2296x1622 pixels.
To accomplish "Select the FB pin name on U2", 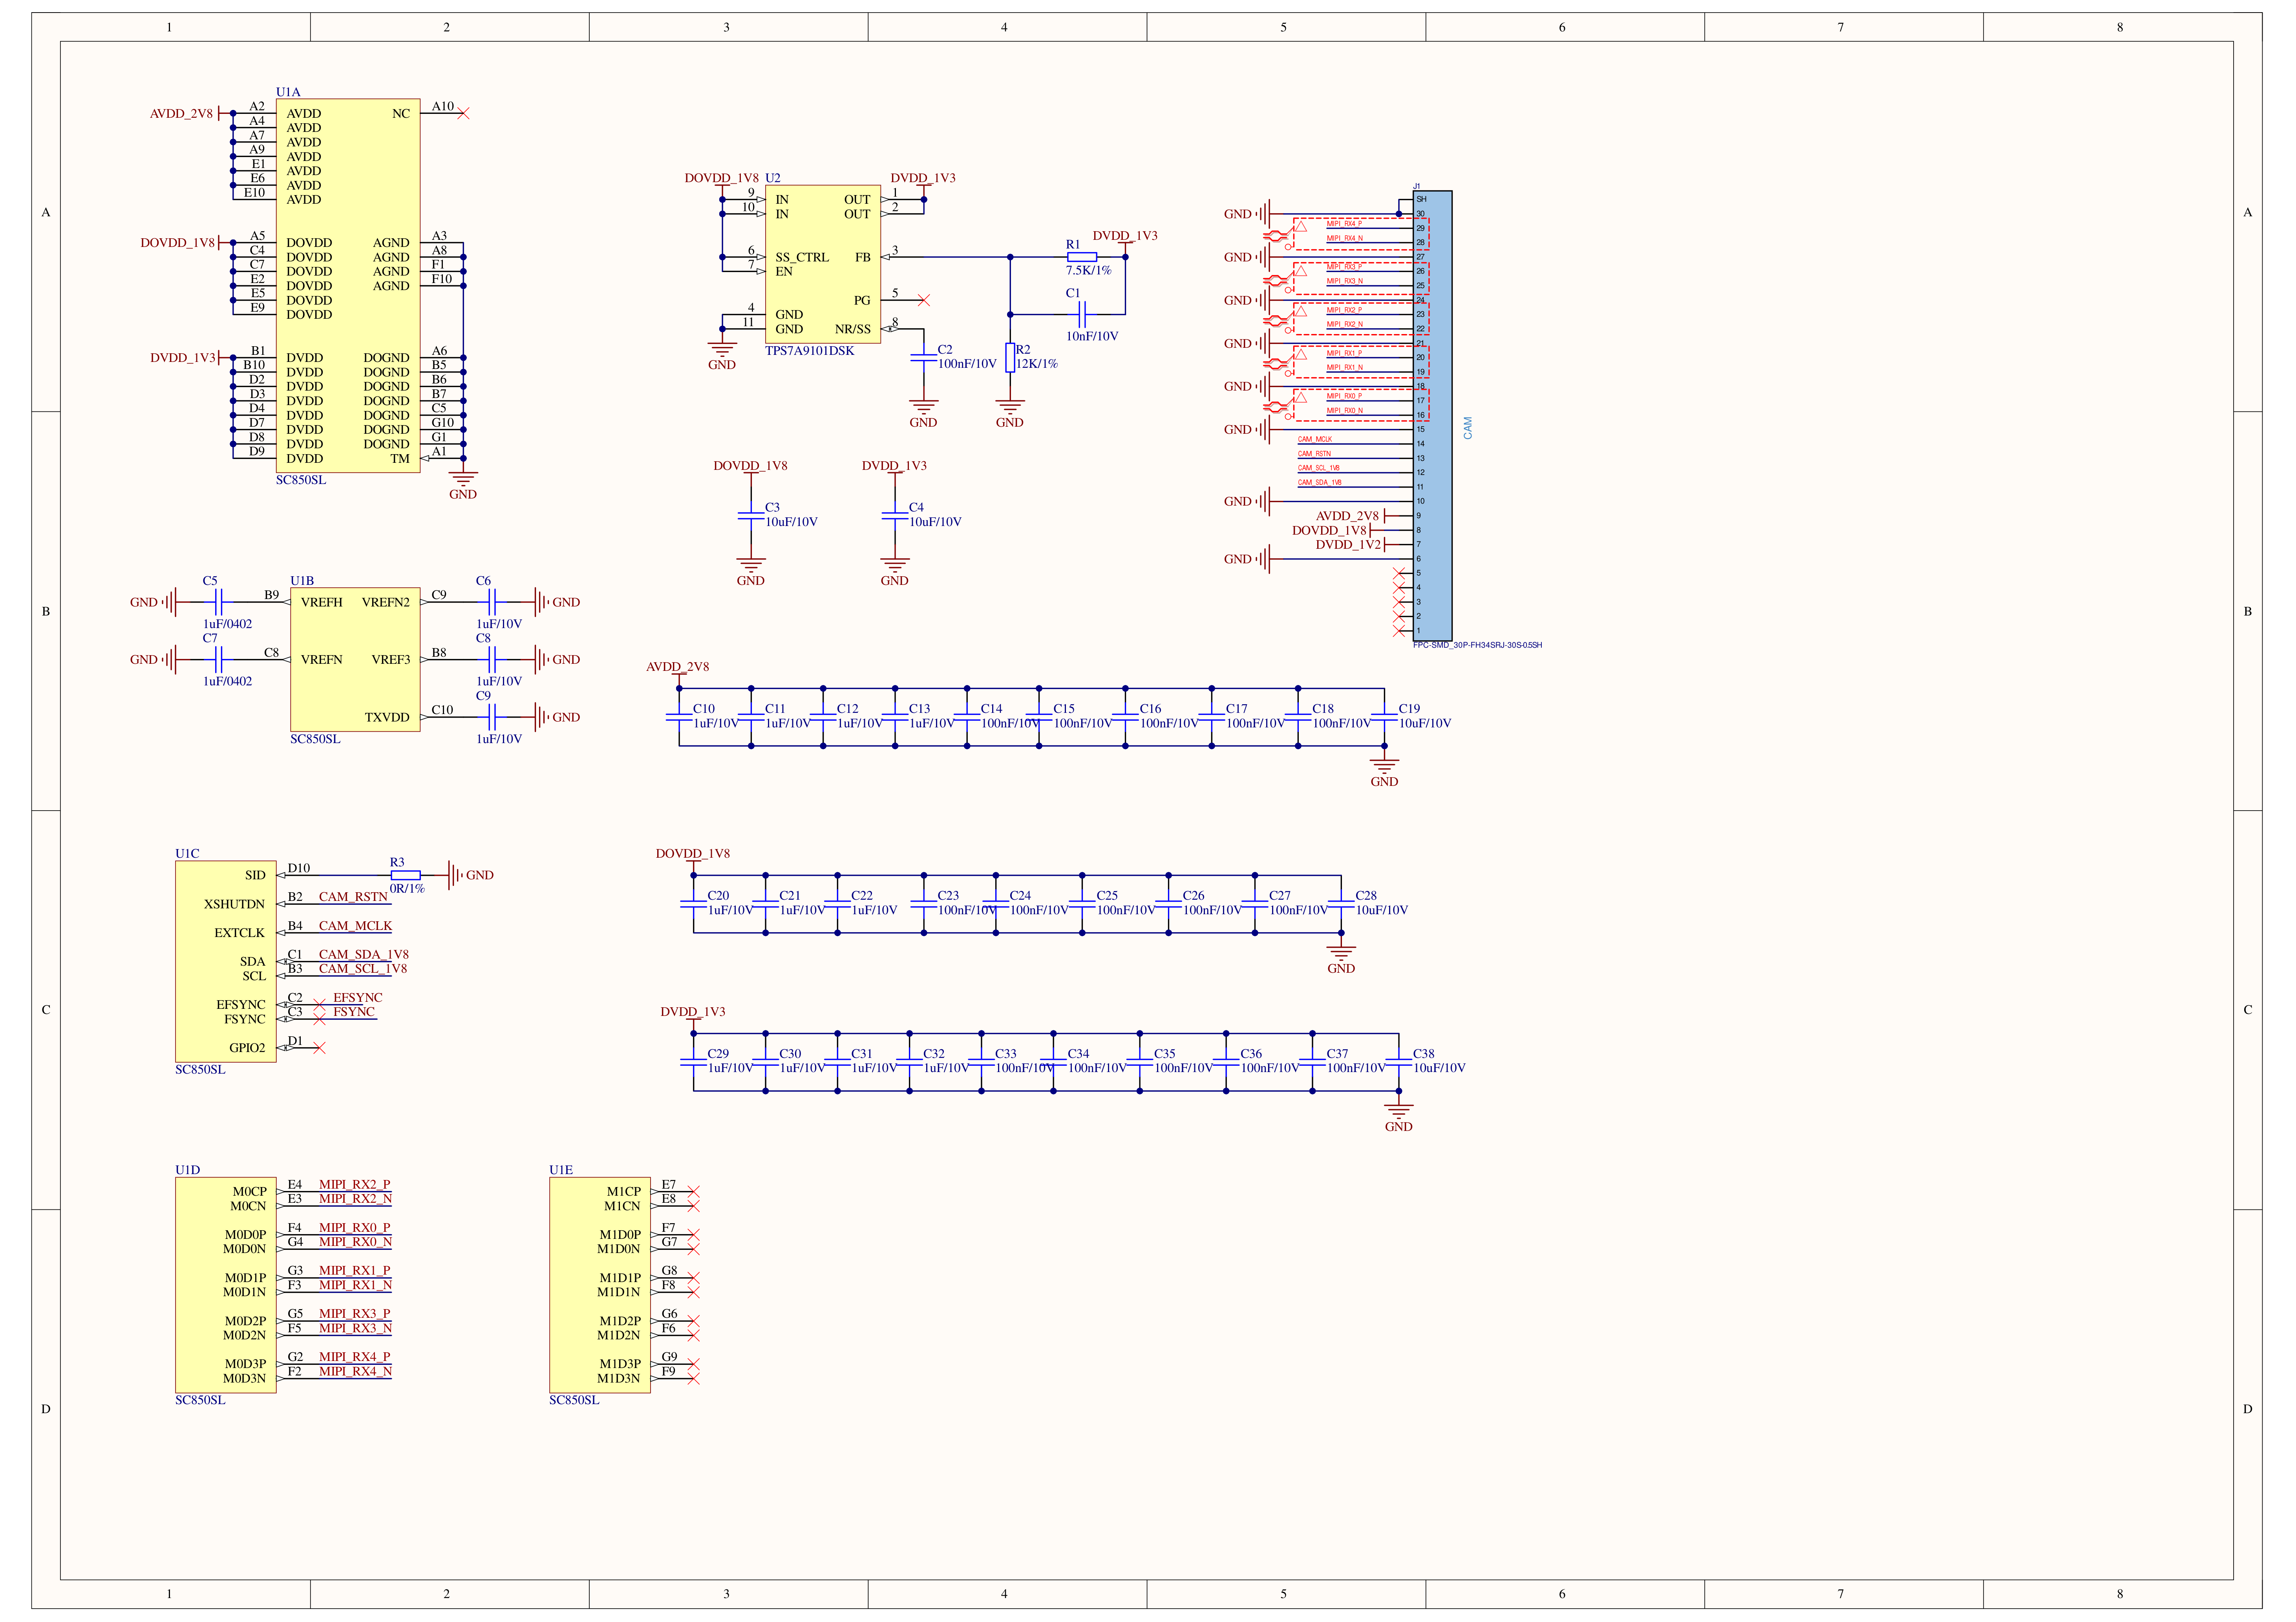I will pos(863,258).
